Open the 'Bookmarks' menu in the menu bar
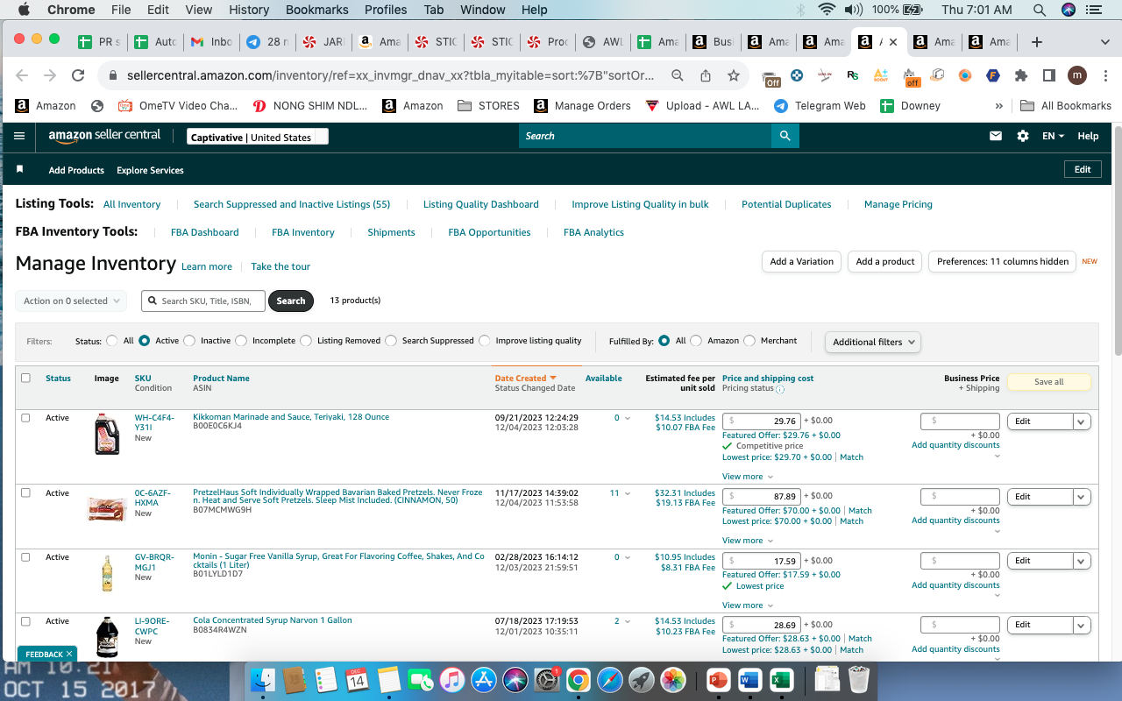 pos(316,10)
